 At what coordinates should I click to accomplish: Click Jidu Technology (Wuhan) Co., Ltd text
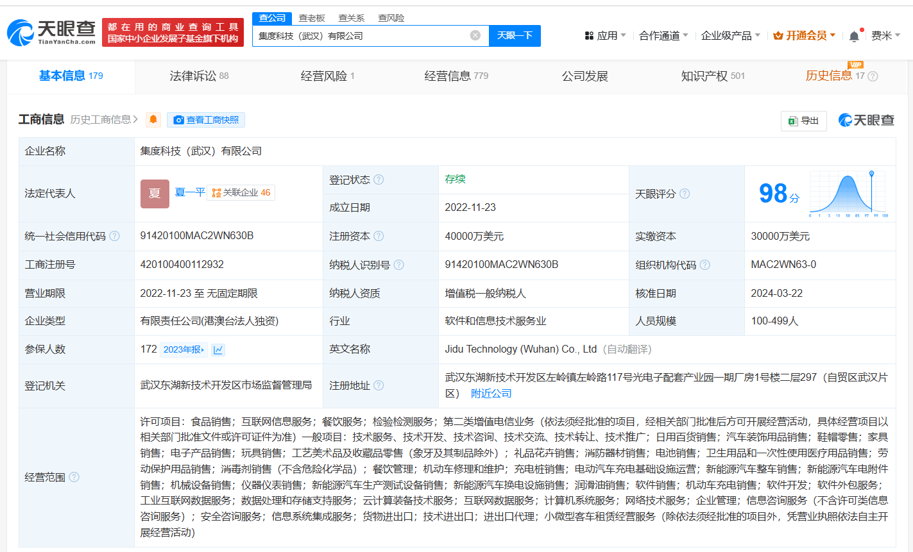click(521, 349)
